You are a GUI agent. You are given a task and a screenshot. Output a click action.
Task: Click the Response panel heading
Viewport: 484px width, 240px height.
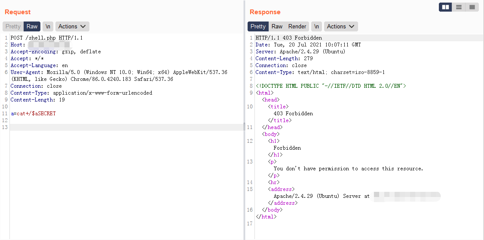pyautogui.click(x=265, y=12)
